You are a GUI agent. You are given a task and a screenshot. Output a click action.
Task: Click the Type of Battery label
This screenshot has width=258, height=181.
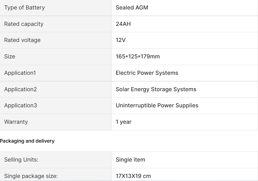point(24,8)
